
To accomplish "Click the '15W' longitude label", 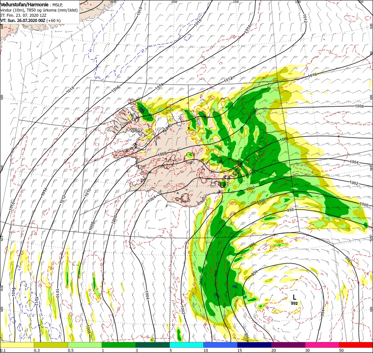I will click(236, 2).
